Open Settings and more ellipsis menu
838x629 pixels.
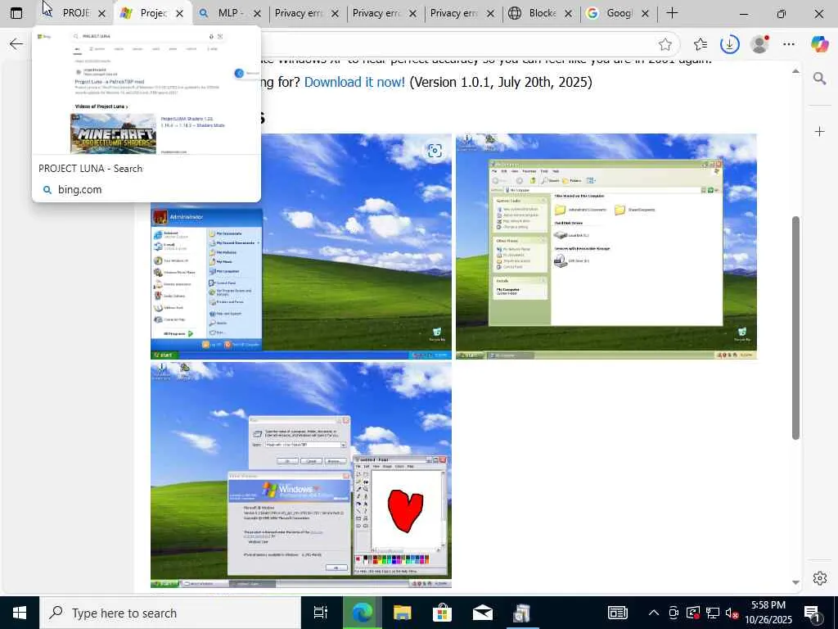tap(789, 44)
